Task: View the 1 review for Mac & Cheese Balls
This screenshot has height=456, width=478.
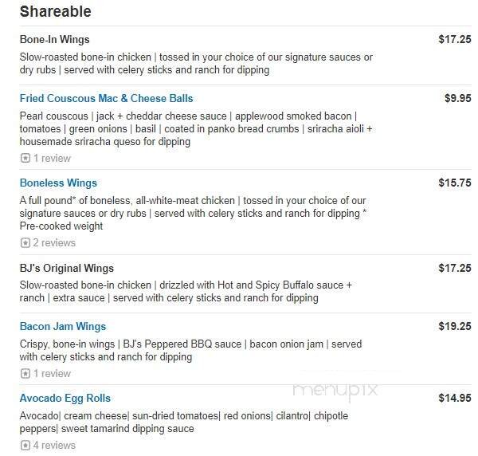Action: (x=52, y=159)
